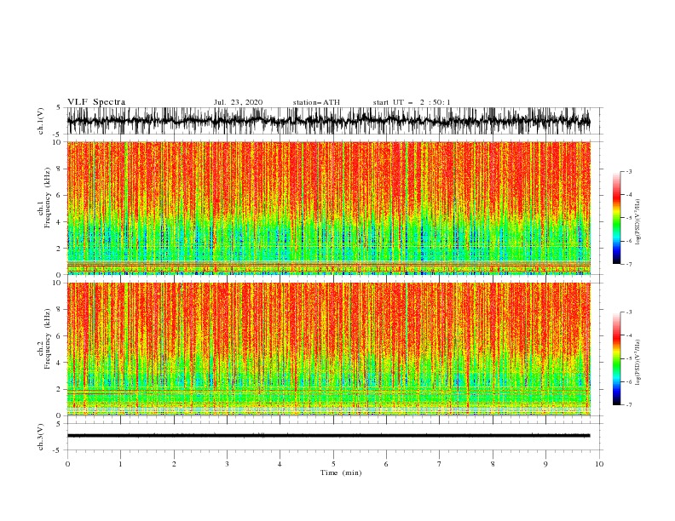Click the "-3" value on ch.1 colorbar

click(x=628, y=171)
